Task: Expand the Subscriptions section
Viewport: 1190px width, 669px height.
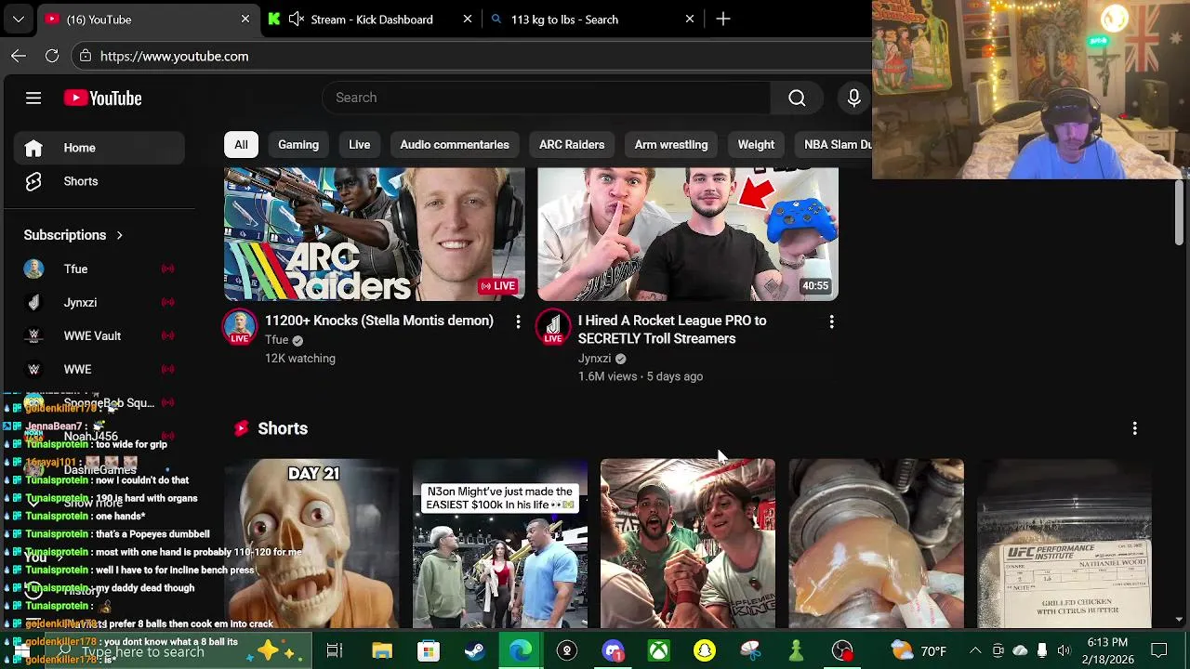Action: click(x=73, y=235)
